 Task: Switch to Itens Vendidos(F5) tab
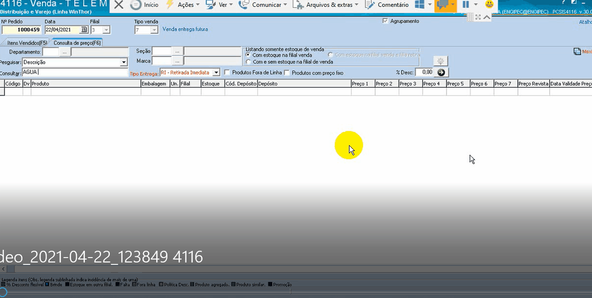pos(27,43)
